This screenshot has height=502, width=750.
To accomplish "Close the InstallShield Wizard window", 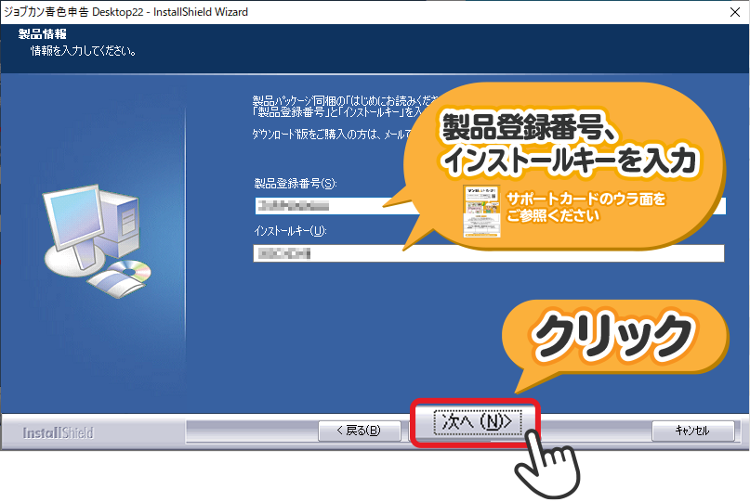I will (735, 12).
